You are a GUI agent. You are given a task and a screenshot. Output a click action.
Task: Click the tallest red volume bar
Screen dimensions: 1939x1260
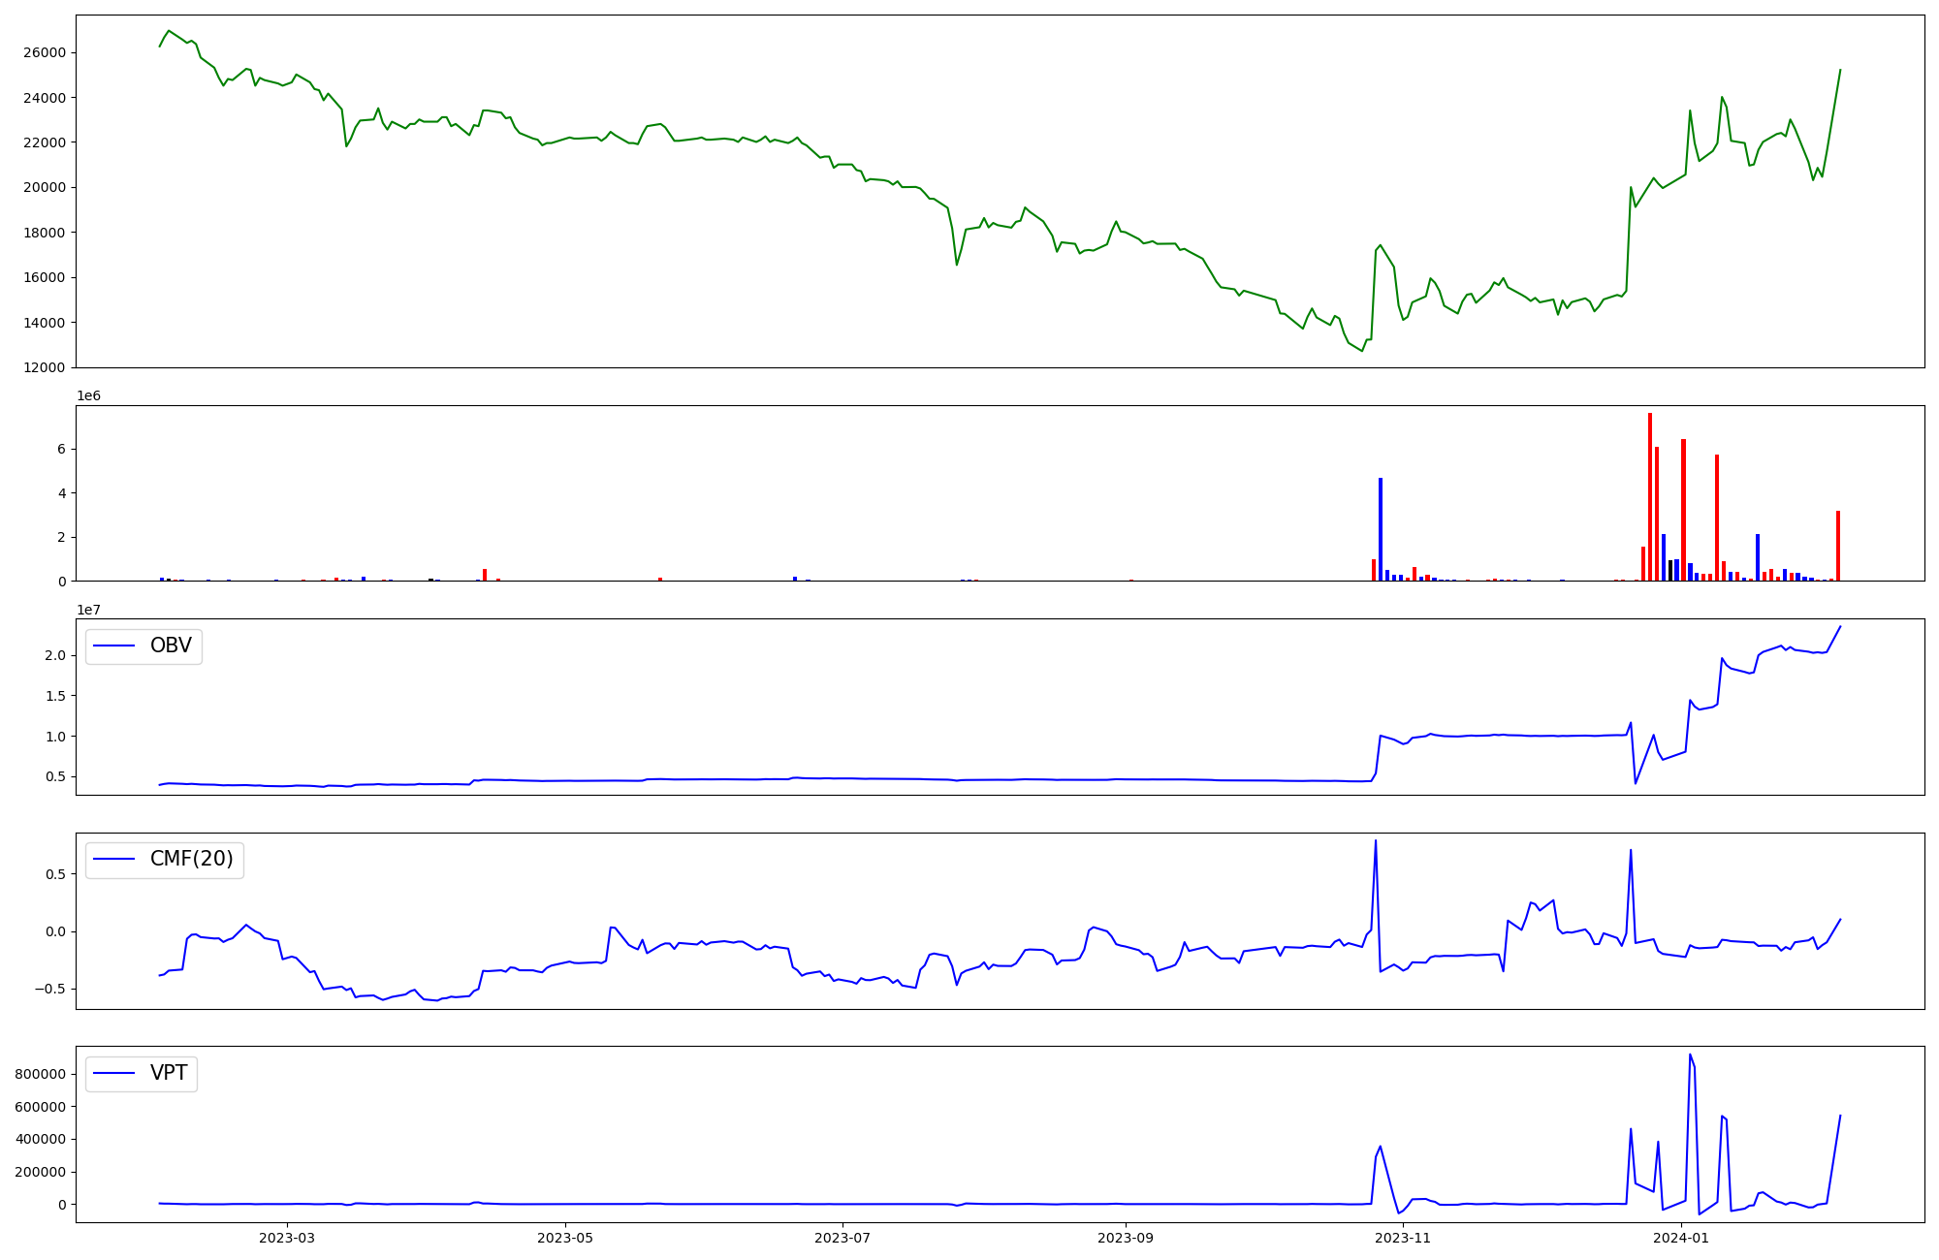[x=1650, y=497]
